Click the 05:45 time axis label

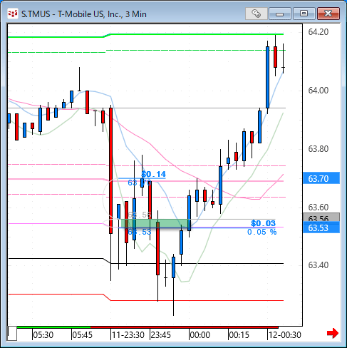tap(83, 335)
